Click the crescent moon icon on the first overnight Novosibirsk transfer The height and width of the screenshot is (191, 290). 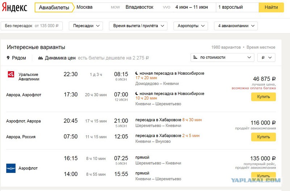(x=137, y=73)
